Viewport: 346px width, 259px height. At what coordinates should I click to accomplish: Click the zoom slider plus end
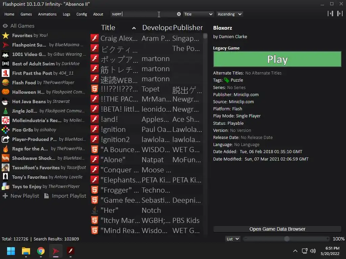[x=328, y=239]
